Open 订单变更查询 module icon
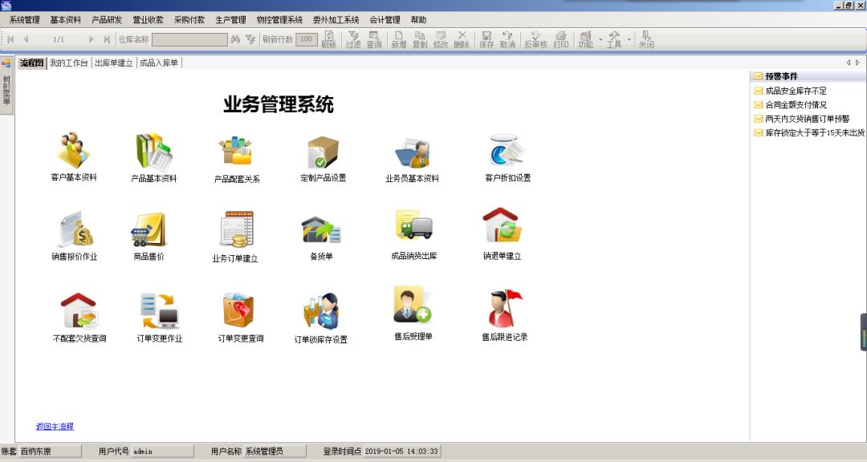The width and height of the screenshot is (867, 462). coord(238,310)
